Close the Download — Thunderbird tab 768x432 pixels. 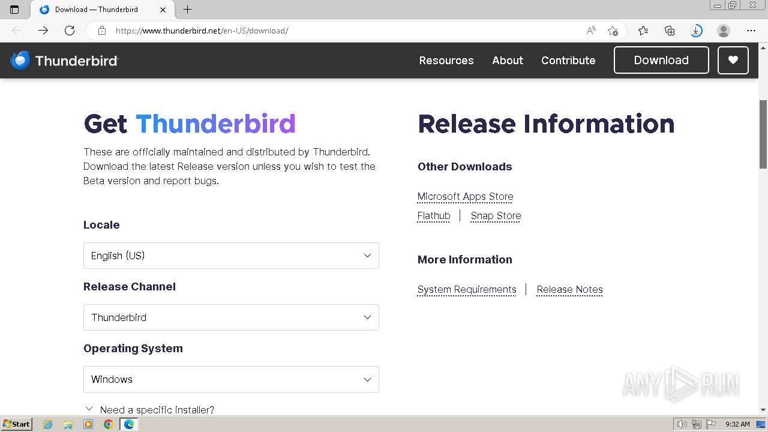(163, 10)
